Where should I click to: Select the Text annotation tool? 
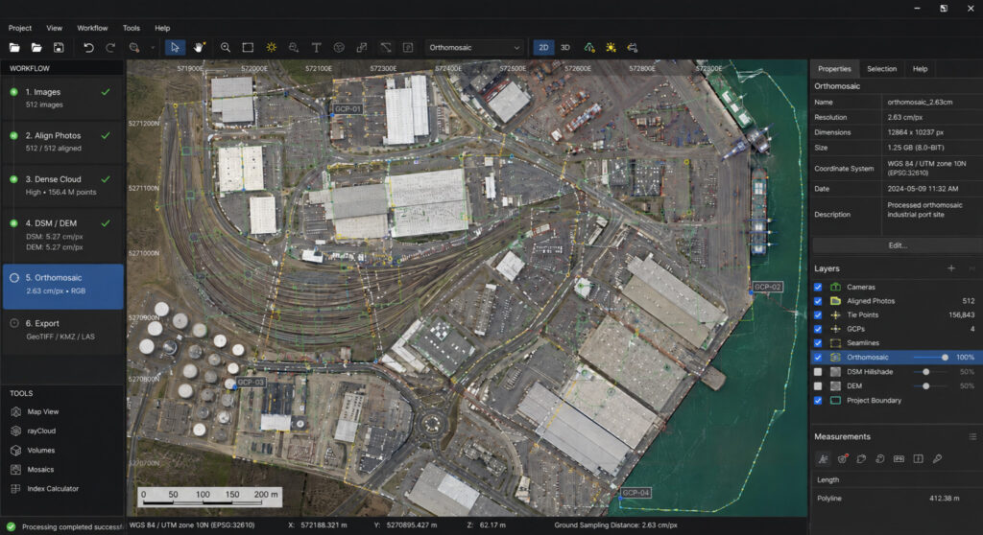click(316, 48)
